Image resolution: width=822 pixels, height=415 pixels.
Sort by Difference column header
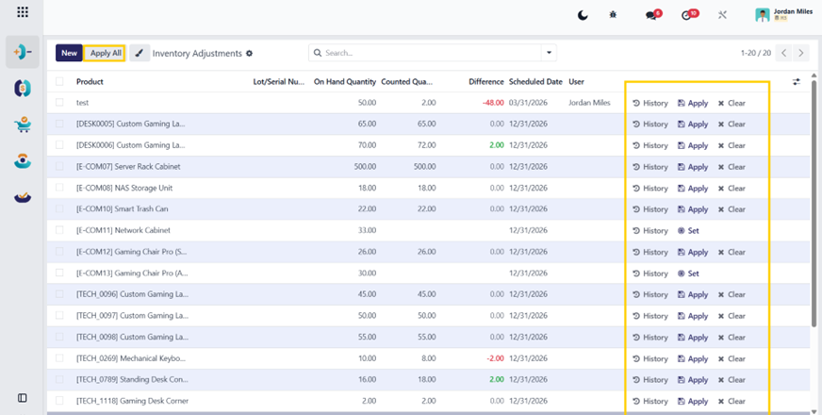click(x=486, y=82)
